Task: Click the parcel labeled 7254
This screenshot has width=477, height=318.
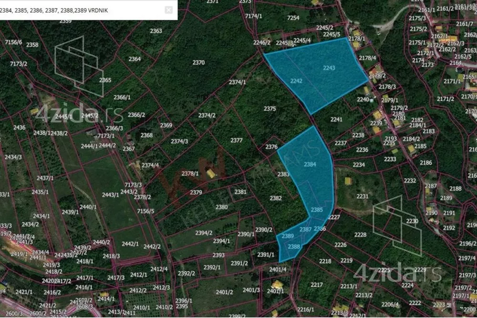Action: click(293, 18)
